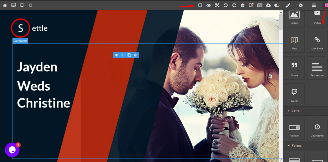Click the Jayden heading text on canvas
This screenshot has width=328, height=162.
(x=37, y=67)
